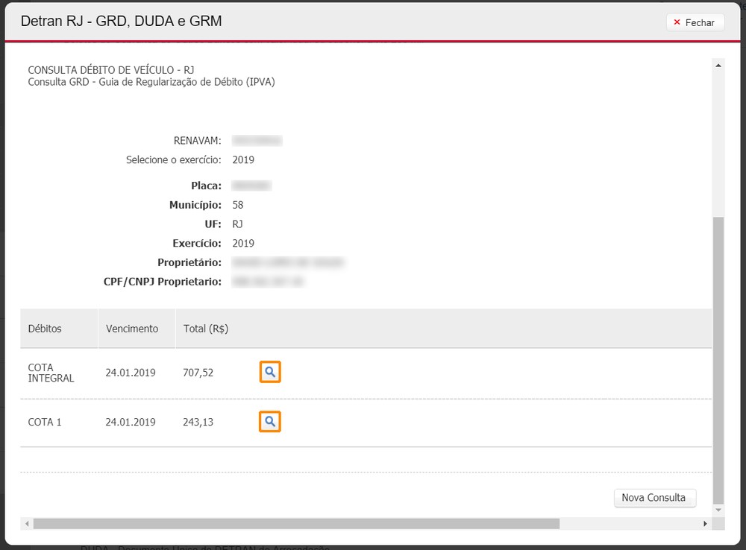The image size is (746, 550).
Task: Click the Exercício value 2019
Action: [x=243, y=244]
